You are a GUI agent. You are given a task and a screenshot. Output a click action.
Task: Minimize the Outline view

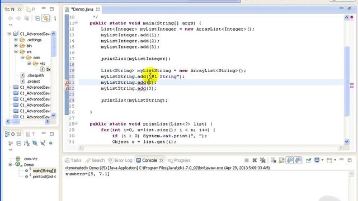[x=44, y=133]
